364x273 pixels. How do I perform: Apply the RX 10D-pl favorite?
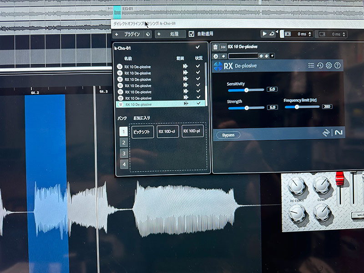192,131
